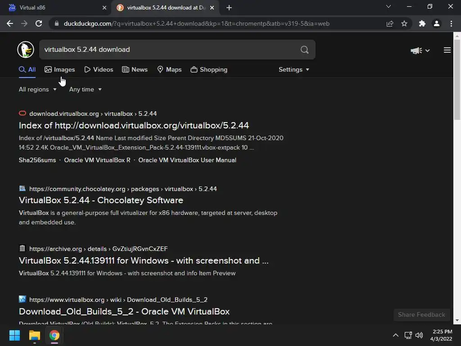Select the All results tab
Image resolution: width=461 pixels, height=346 pixels.
[x=27, y=70]
